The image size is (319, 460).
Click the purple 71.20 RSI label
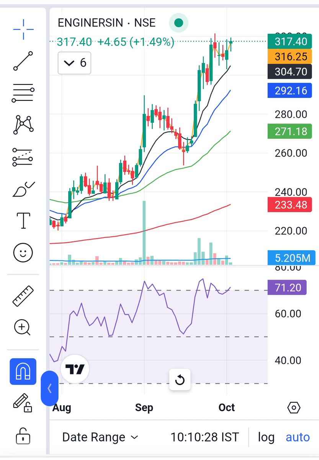287,287
